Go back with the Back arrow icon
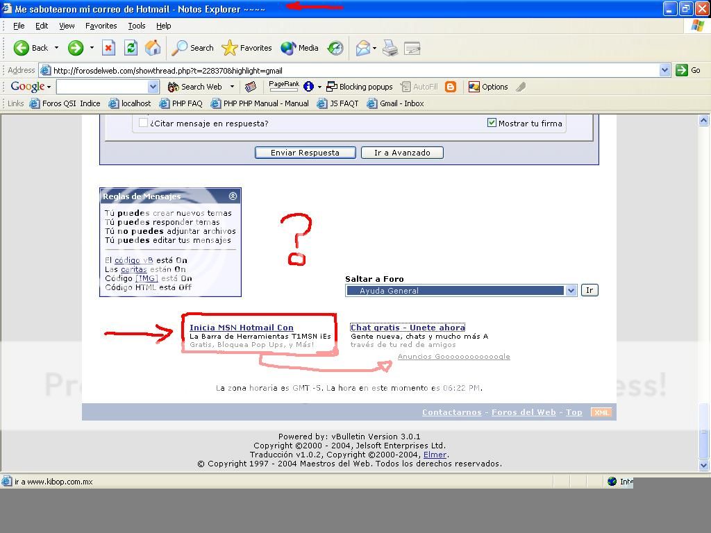Image resolution: width=711 pixels, height=533 pixels. pyautogui.click(x=22, y=48)
